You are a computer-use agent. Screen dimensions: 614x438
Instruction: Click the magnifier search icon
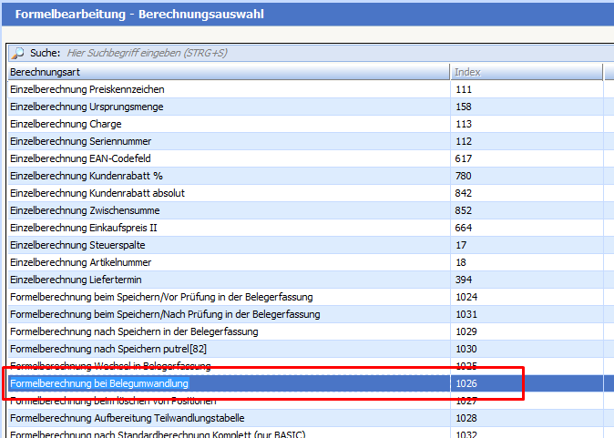pos(17,54)
